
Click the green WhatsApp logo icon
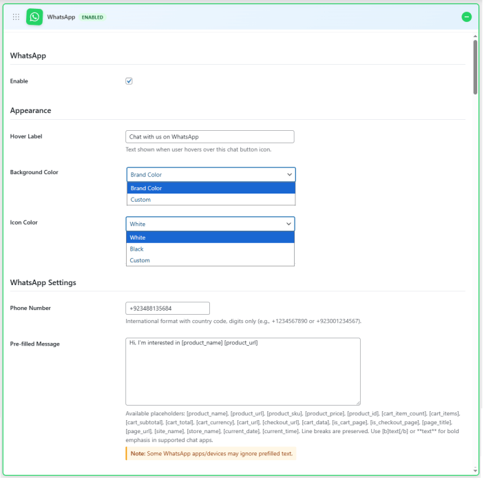tap(34, 17)
